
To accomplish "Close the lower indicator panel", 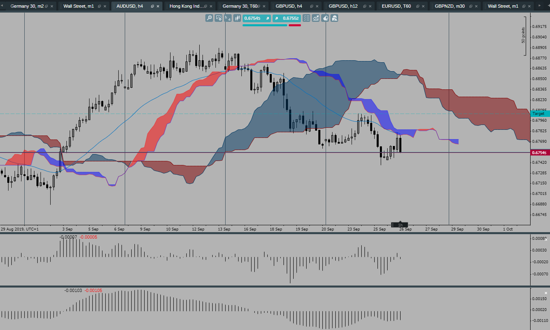I will click(x=546, y=293).
